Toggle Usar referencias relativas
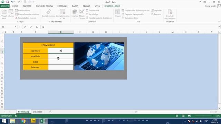This screenshot has width=221, height=124. [27, 14]
